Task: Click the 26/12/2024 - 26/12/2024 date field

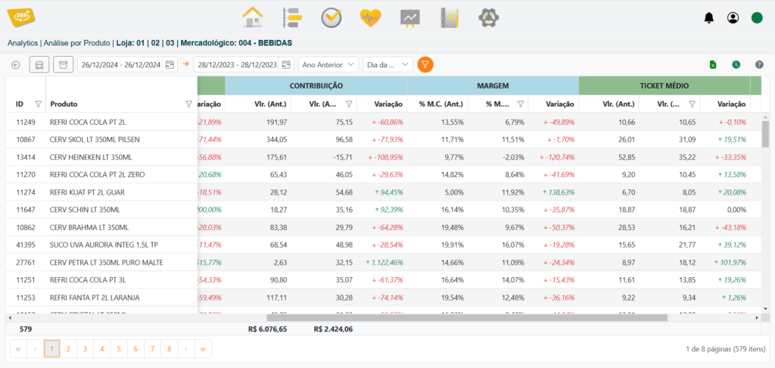Action: (x=120, y=65)
